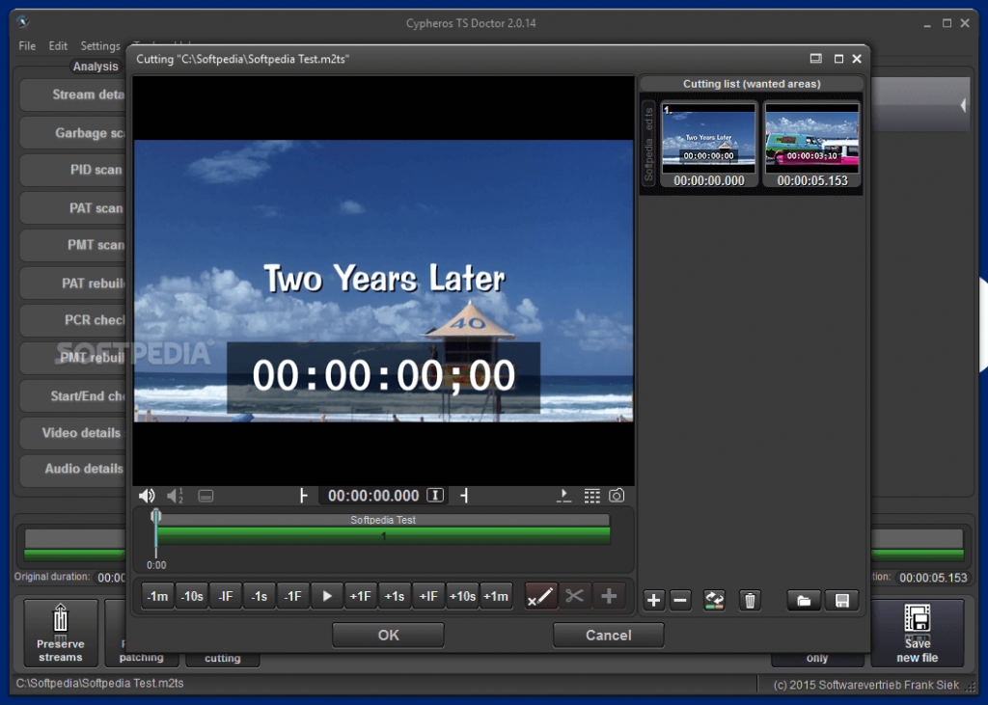988x705 pixels.
Task: Mute audio with the speaker icon
Action: pos(147,496)
